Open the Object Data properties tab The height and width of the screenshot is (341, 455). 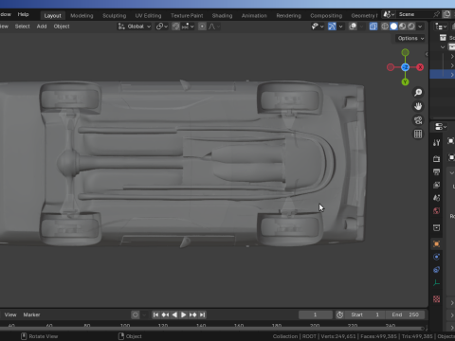[x=437, y=282]
